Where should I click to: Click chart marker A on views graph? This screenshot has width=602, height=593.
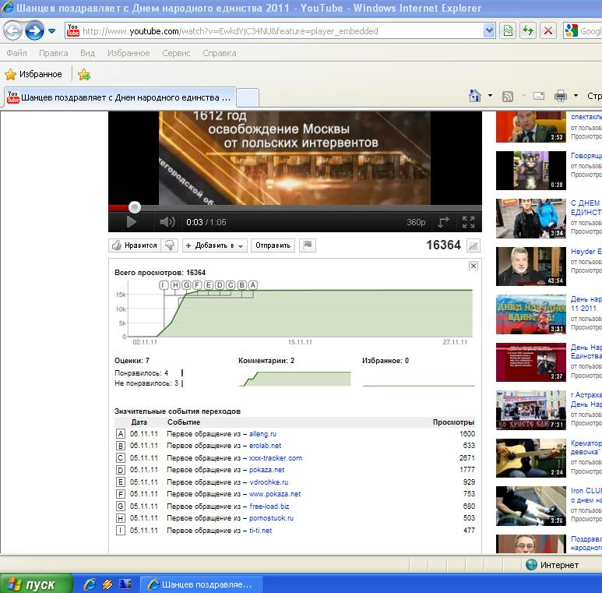pyautogui.click(x=252, y=285)
